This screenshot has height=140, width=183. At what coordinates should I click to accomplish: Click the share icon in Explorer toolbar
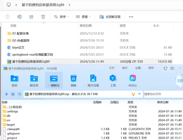point(31,17)
